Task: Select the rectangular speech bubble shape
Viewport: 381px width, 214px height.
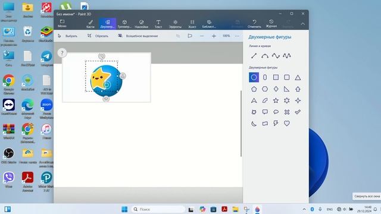Action: click(x=265, y=112)
